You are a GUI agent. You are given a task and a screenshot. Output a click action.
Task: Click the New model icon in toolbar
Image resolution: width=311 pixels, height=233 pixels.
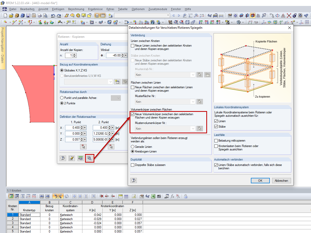click(5, 16)
